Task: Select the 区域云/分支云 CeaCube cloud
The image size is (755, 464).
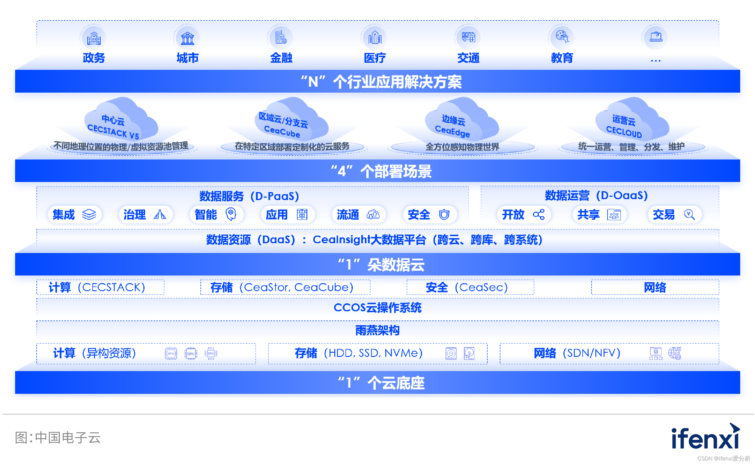Action: click(x=291, y=119)
